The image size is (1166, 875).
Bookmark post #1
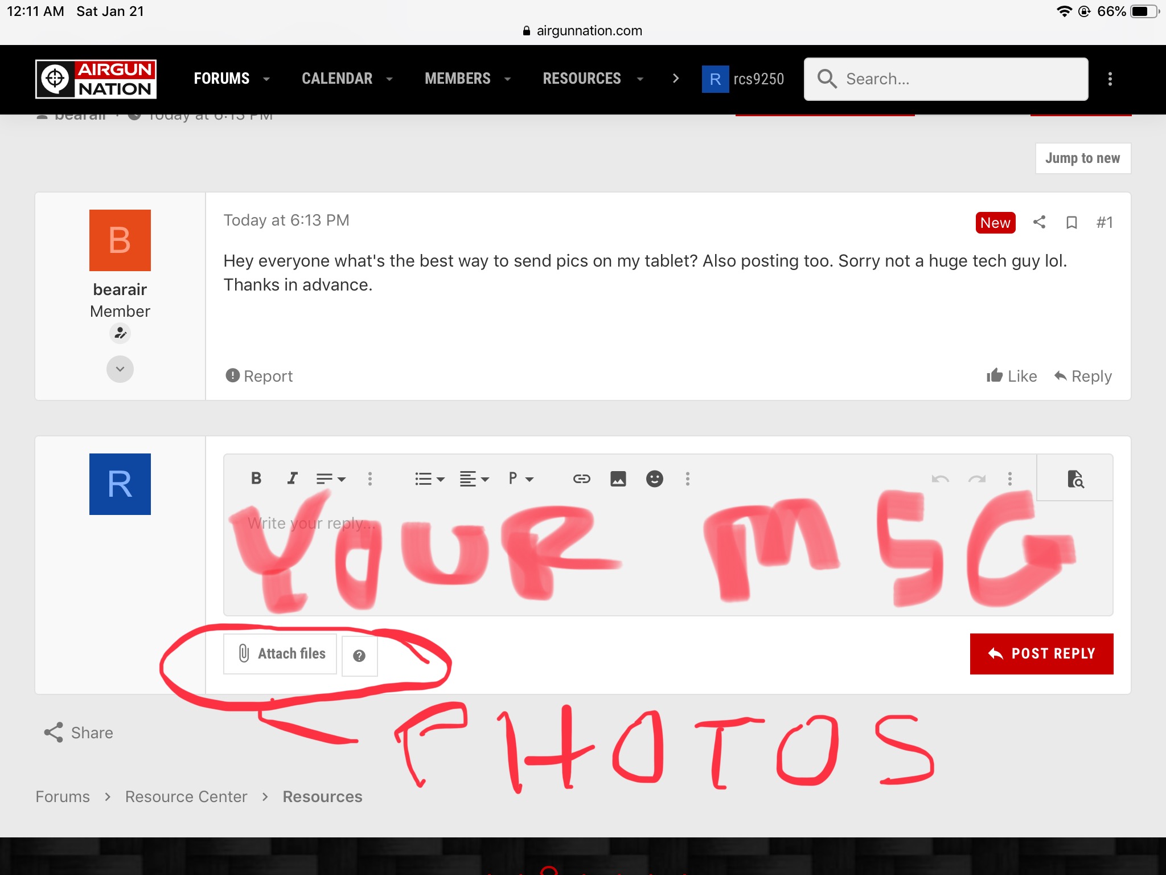click(x=1071, y=222)
